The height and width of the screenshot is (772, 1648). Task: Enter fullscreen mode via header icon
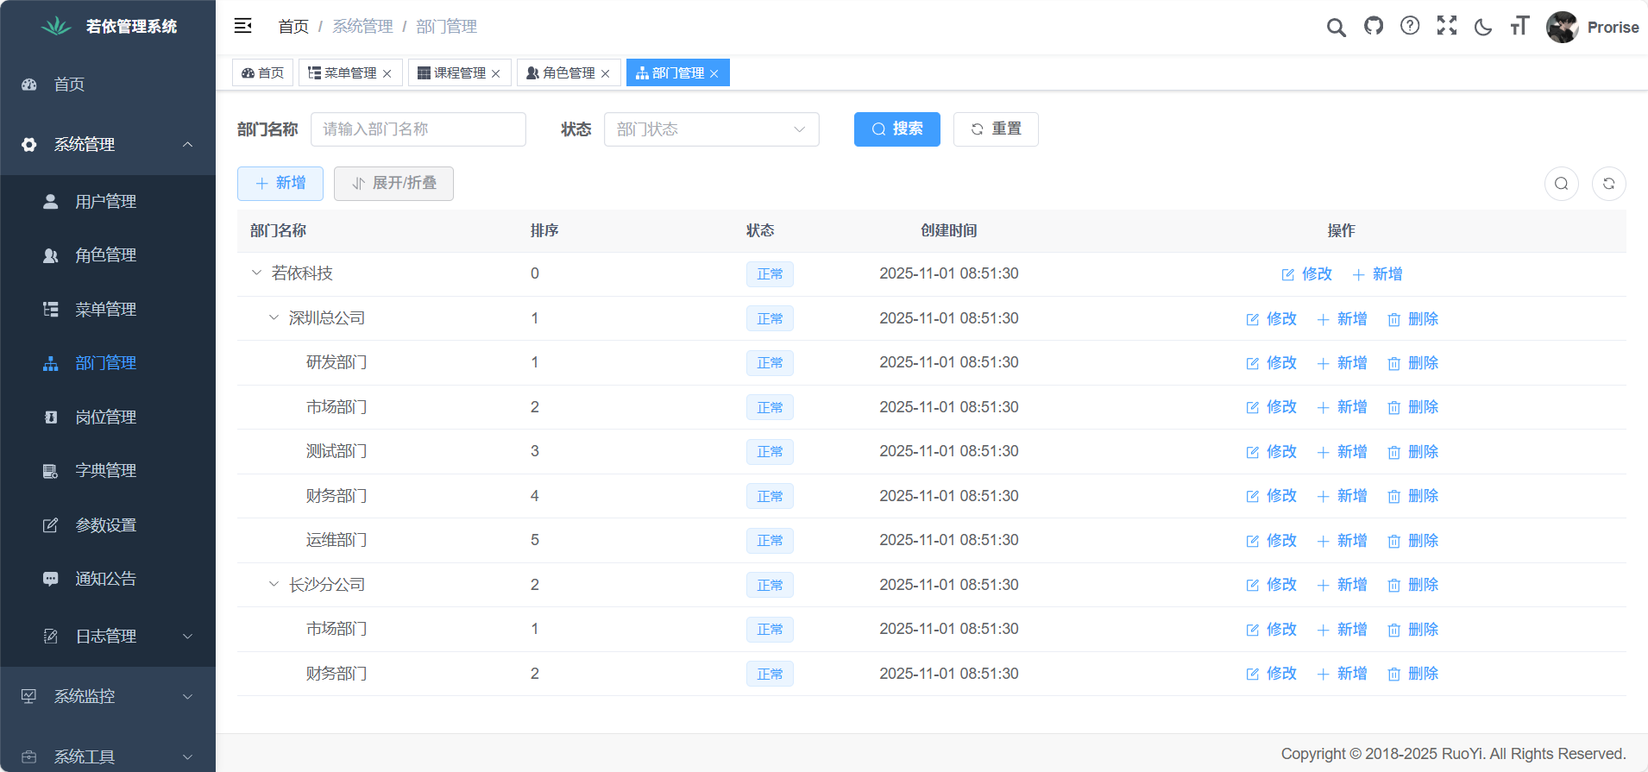coord(1447,27)
